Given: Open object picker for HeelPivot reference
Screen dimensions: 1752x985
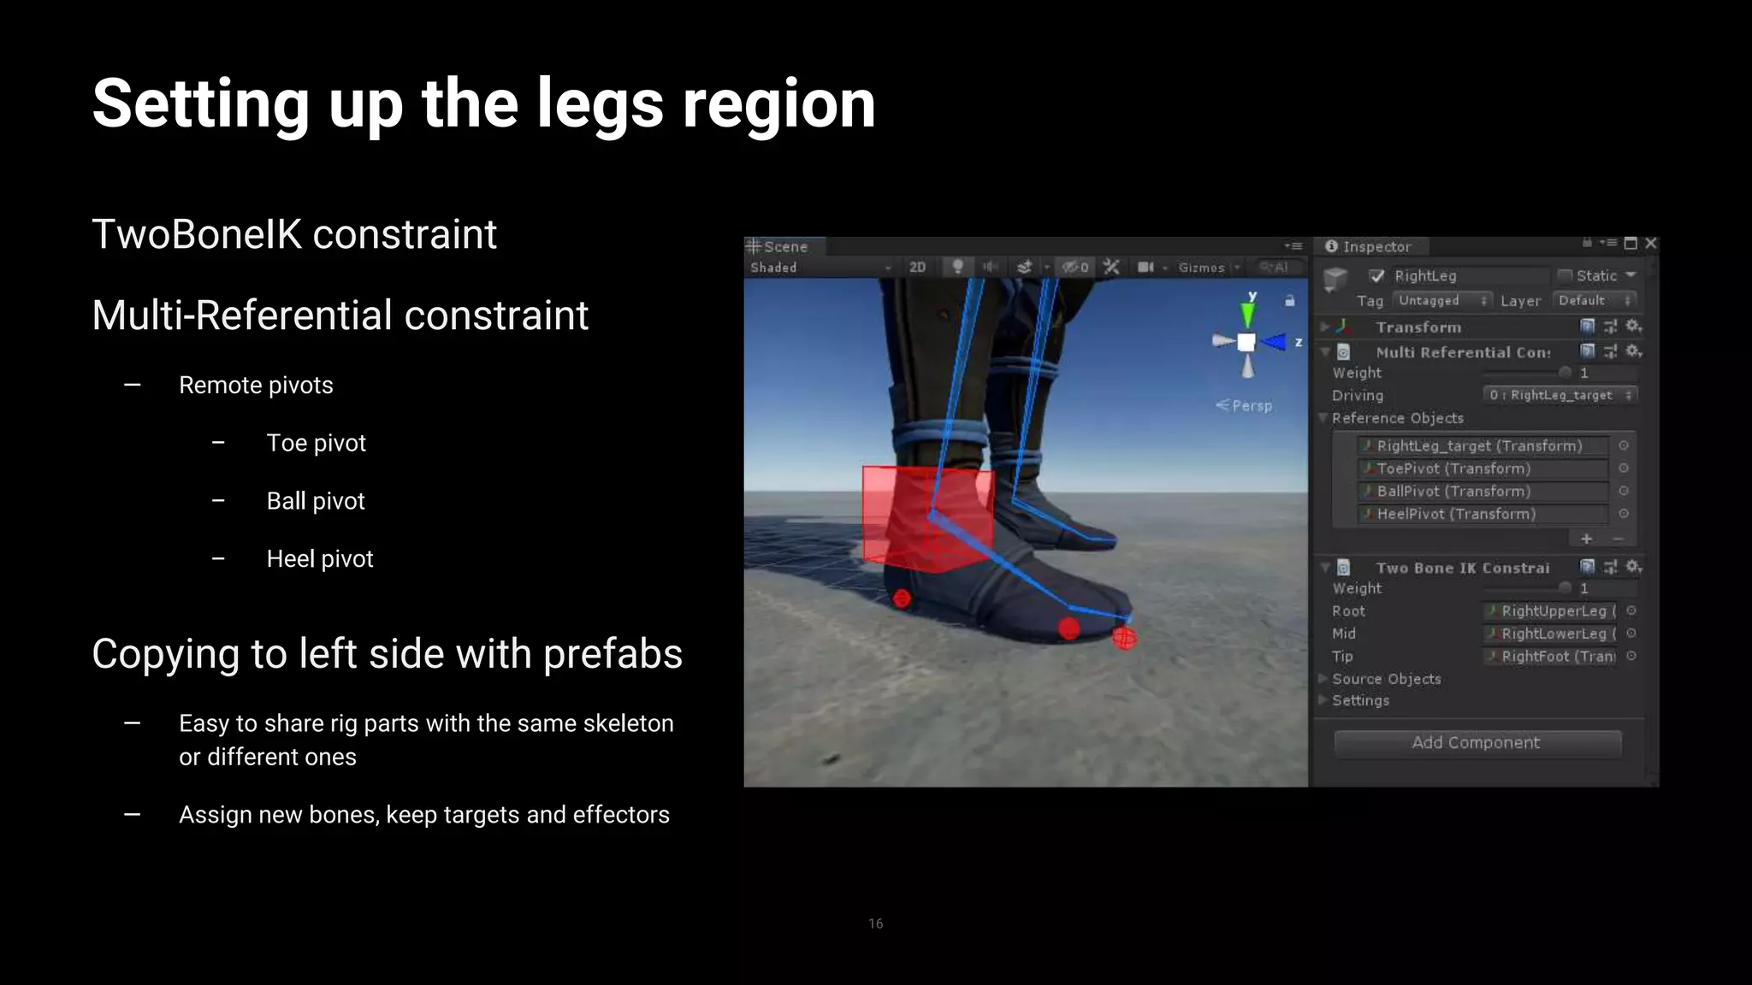Looking at the screenshot, I should [x=1623, y=514].
